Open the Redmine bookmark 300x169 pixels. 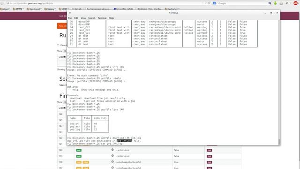pyautogui.click(x=148, y=9)
